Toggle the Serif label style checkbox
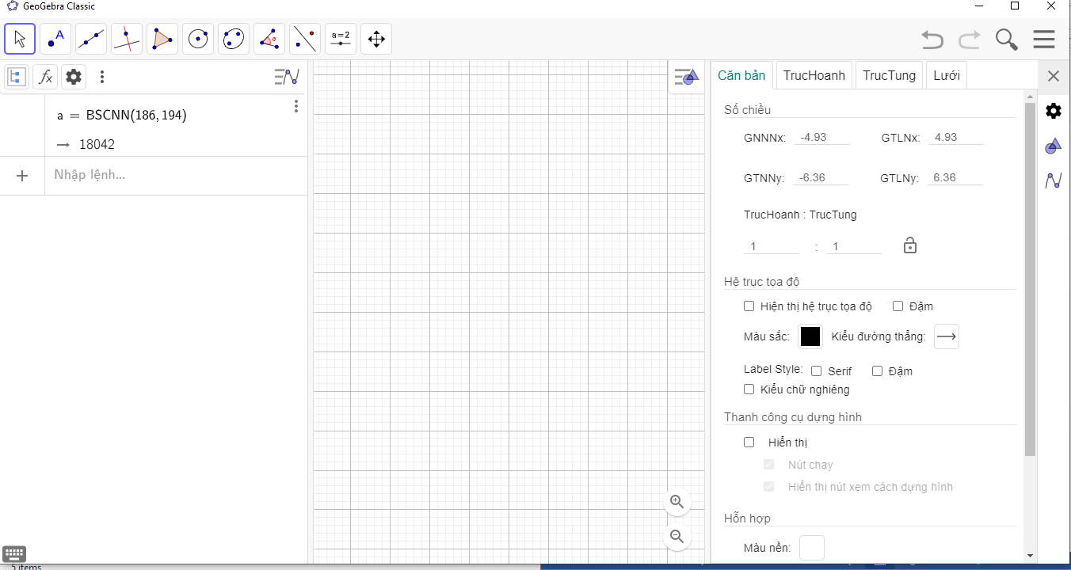Screen dimensions: 1071x570 pos(817,371)
